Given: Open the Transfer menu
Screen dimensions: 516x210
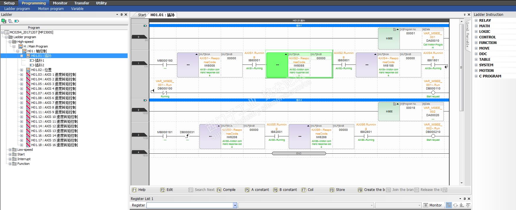Looking at the screenshot, I should coord(82,3).
